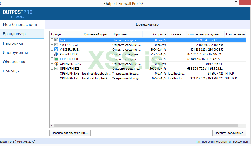Expand the CCPROXY.EXE connections
Viewport: 251px width, 146px height.
point(52,59)
